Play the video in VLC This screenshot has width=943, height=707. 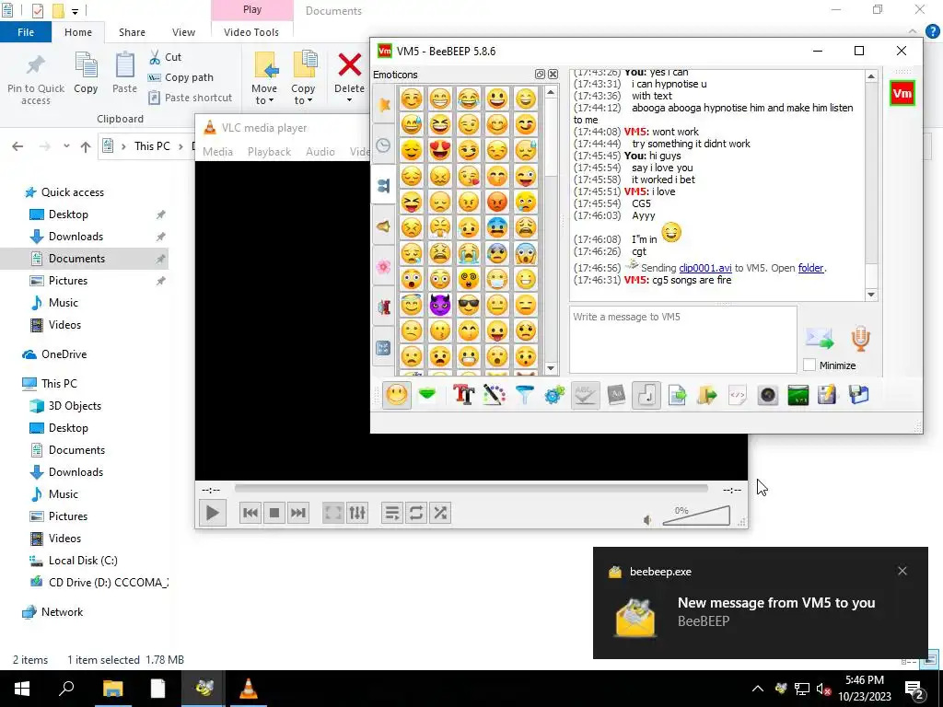[x=213, y=513]
